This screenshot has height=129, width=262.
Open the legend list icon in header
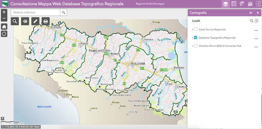tap(234, 4)
